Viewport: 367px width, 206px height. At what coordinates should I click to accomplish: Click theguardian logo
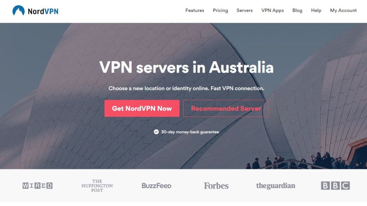coord(276,186)
